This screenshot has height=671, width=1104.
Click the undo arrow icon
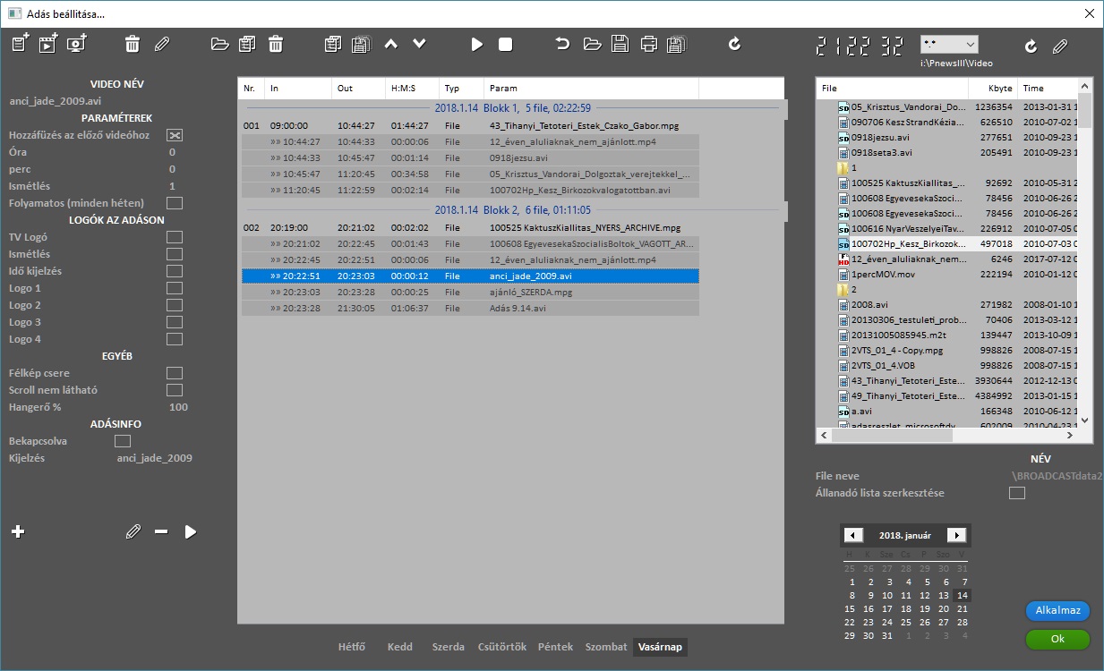coord(562,44)
